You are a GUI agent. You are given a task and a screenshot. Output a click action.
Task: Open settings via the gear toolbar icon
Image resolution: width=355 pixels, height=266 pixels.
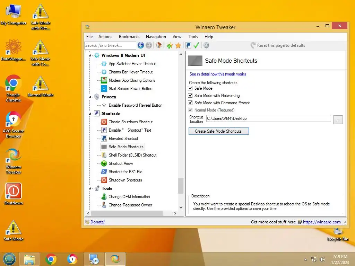tap(206, 45)
